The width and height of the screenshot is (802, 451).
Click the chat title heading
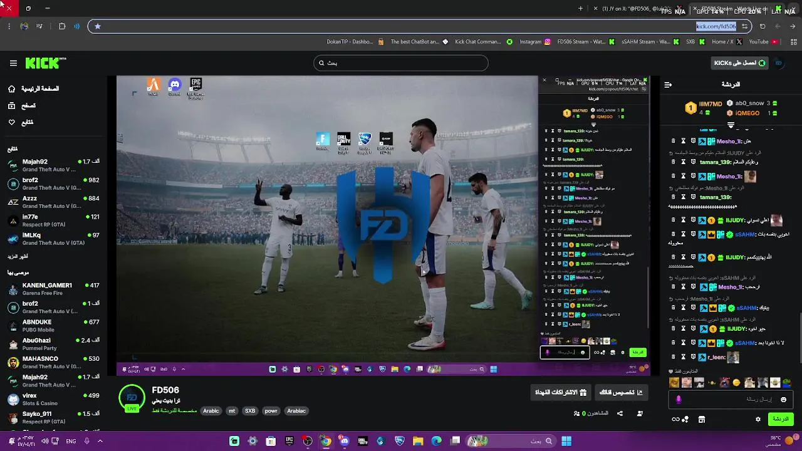click(731, 85)
